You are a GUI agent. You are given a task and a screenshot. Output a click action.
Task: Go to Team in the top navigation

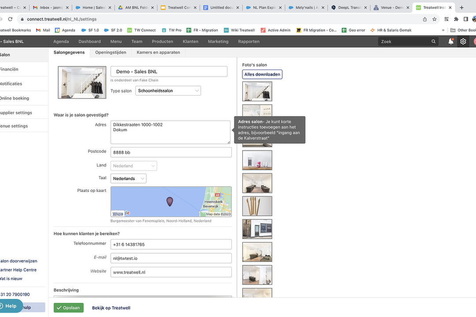click(x=137, y=41)
